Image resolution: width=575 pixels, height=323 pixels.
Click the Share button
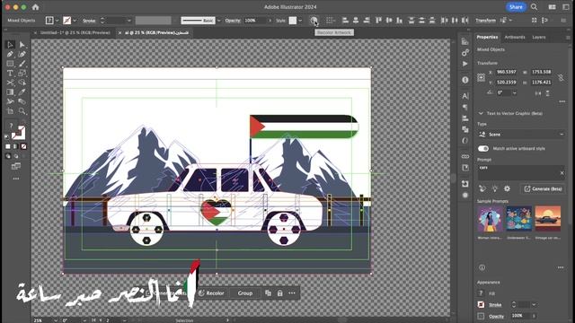516,7
